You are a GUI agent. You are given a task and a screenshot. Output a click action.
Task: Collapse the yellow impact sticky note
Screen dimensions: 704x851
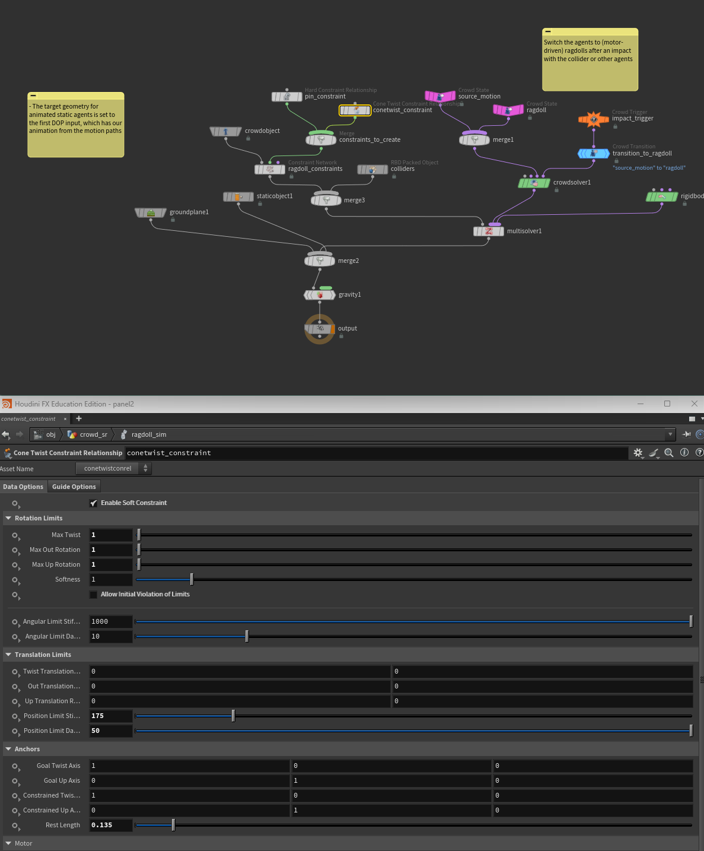click(x=548, y=31)
